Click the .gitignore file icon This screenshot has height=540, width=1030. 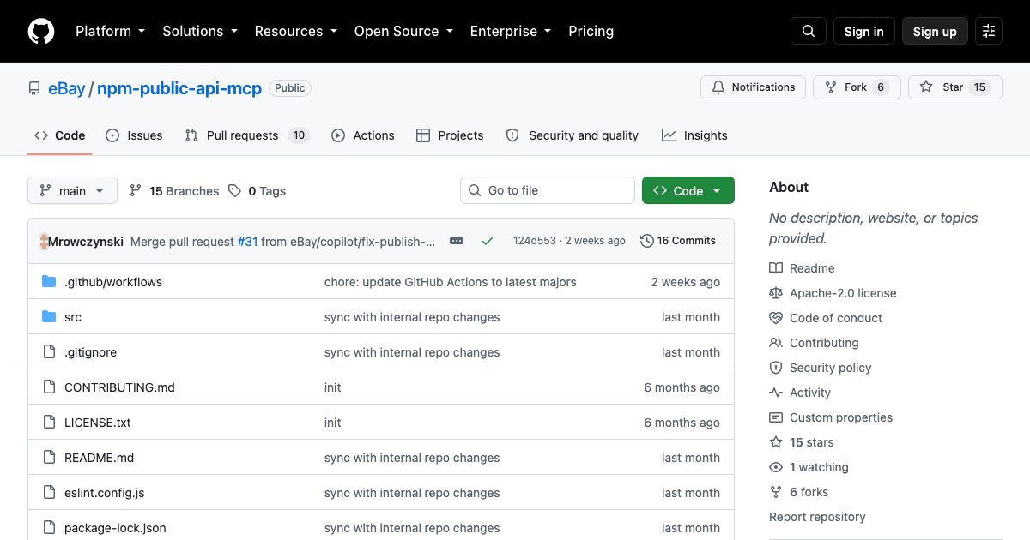click(x=49, y=352)
